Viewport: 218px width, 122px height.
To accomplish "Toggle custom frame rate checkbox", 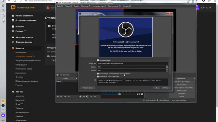I will click(x=98, y=74).
